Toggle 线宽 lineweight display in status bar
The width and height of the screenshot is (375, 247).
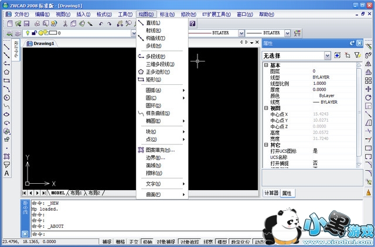tap(208, 242)
